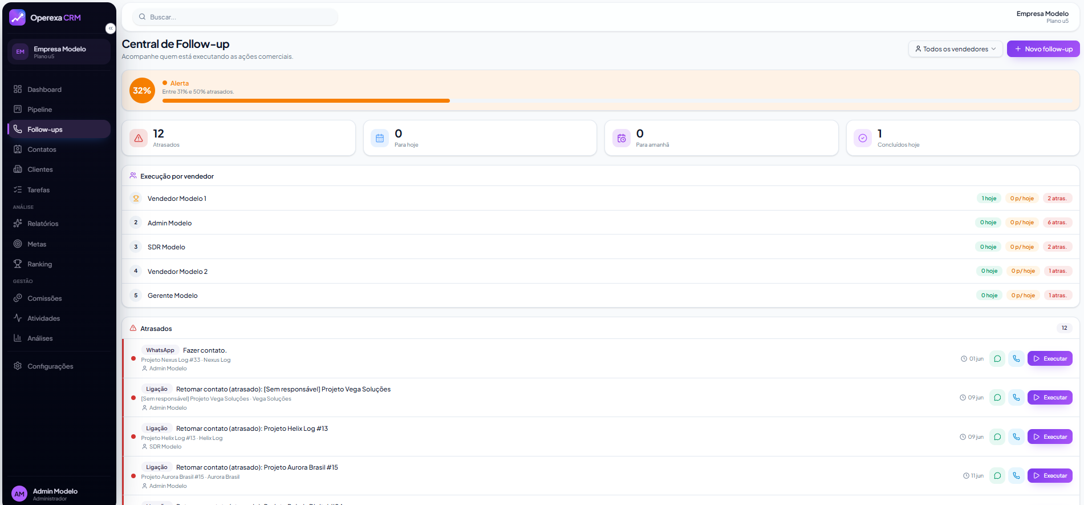
Task: Click phone icon for Aurora Brasil #15 follow-up
Action: click(x=1016, y=476)
